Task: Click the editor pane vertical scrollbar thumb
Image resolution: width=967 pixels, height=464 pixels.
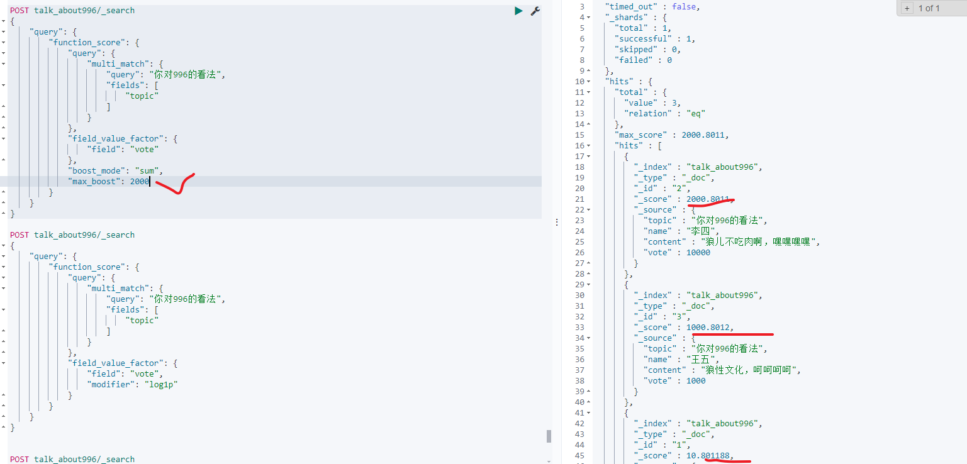Action: point(549,436)
